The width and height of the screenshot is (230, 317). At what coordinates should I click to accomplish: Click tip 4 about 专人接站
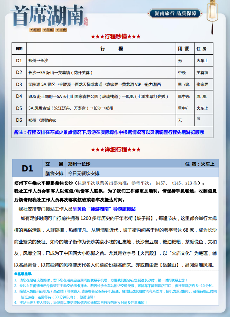pos(81,302)
